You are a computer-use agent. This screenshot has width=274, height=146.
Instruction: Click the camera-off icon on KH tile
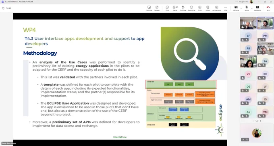tap(259, 78)
